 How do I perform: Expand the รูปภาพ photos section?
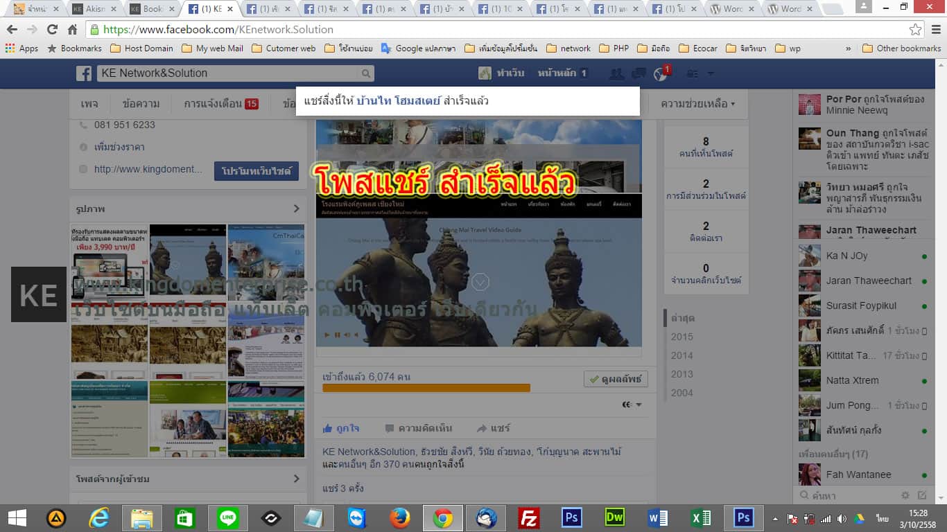(297, 208)
